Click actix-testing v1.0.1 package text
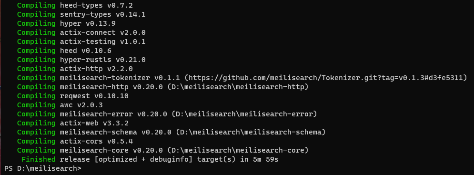474x175 pixels. [x=103, y=41]
